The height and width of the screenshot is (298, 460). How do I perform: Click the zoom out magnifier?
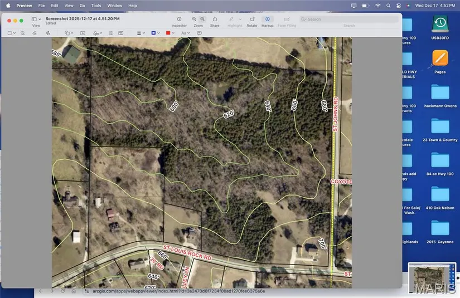194,19
